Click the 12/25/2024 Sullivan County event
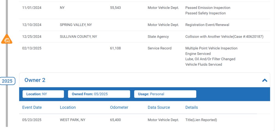The height and width of the screenshot is (131, 279). click(x=78, y=37)
